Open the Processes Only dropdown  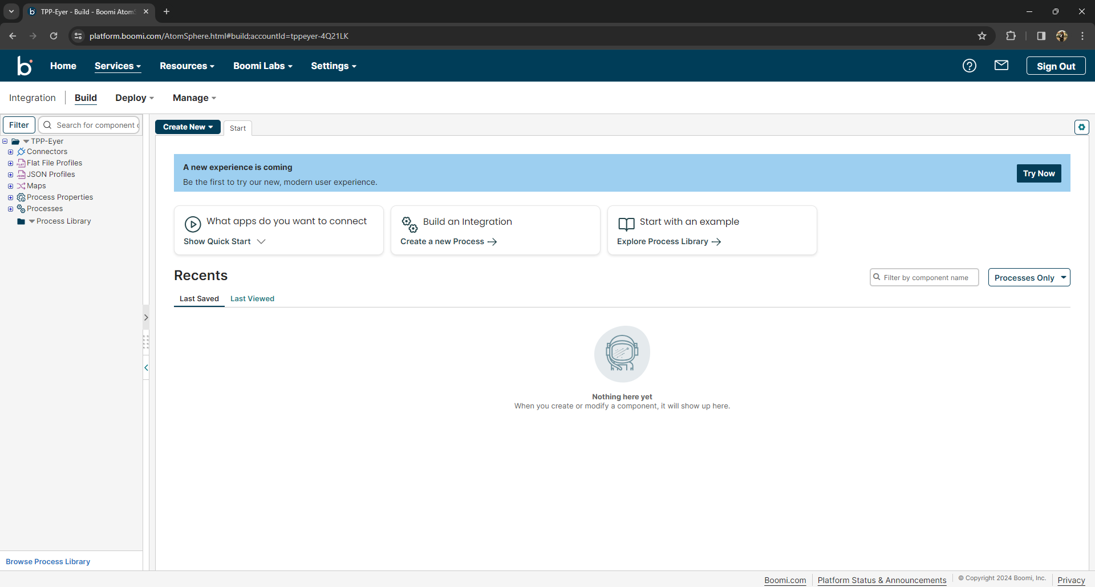1029,277
